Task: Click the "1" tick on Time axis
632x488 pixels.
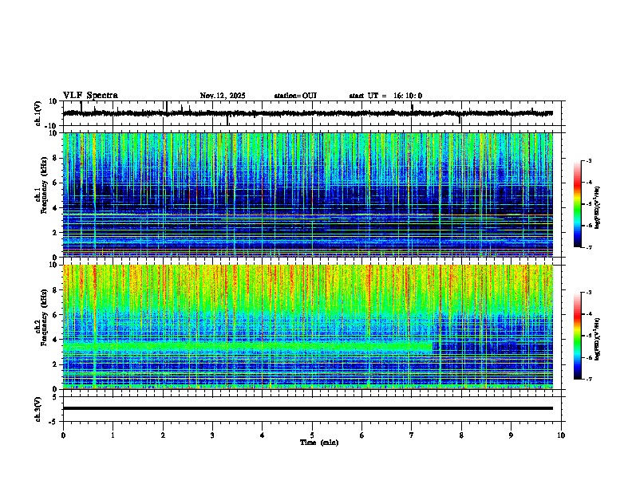Action: pyautogui.click(x=113, y=435)
